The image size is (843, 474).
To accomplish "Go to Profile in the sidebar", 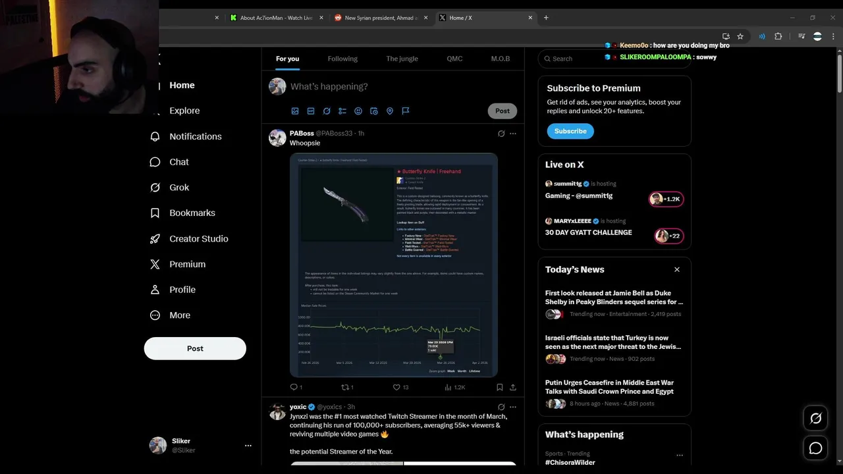I will click(x=174, y=290).
